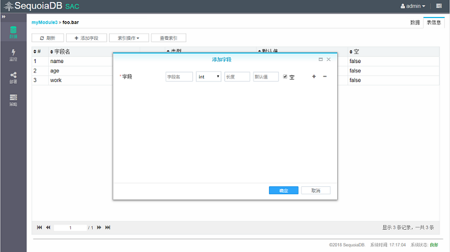Open the admin user dropdown
450x252 pixels.
413,6
